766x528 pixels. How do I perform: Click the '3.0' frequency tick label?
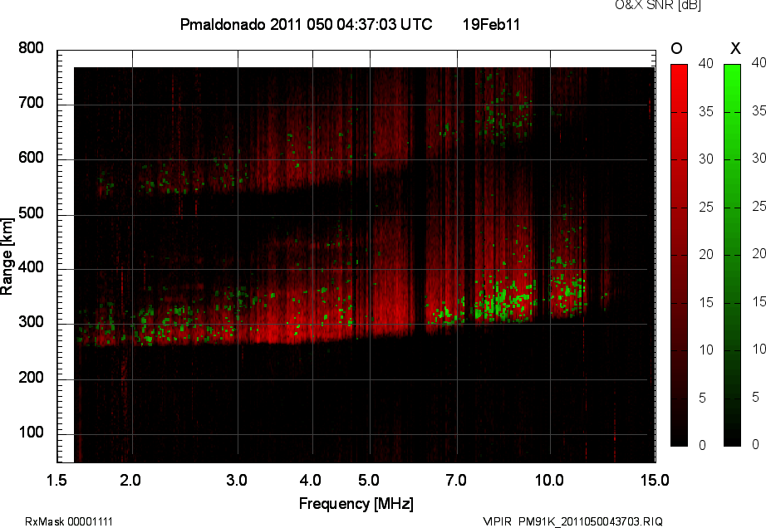click(x=237, y=480)
